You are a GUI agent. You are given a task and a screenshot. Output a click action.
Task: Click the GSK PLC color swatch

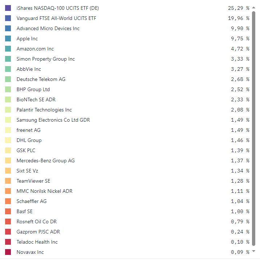pyautogui.click(x=8, y=150)
